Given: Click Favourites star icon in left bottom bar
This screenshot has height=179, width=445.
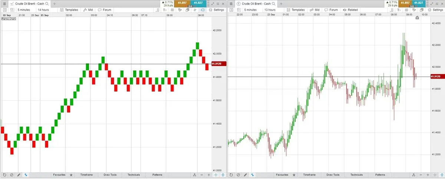Looking at the screenshot, I should (x=71, y=175).
